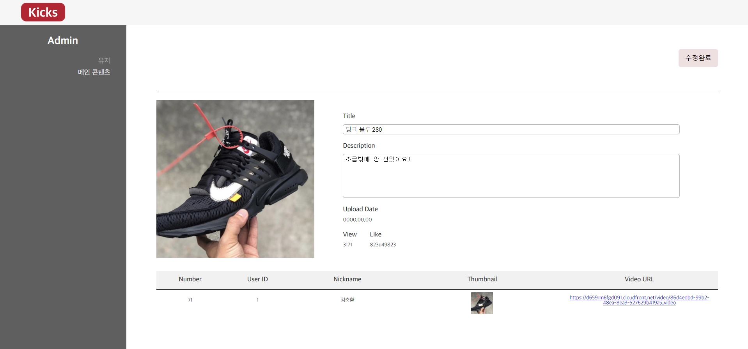
Task: Click into the Title input field
Action: pyautogui.click(x=511, y=129)
